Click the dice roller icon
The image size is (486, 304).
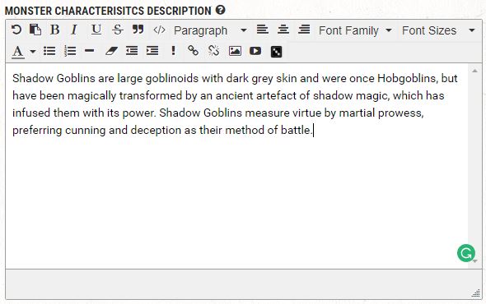(x=276, y=52)
